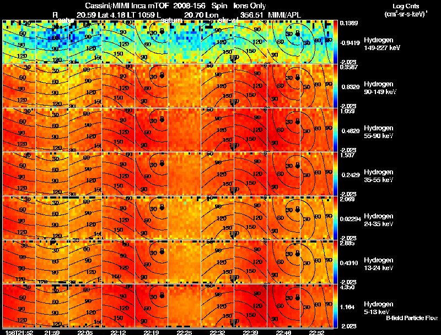Viewport: 441px width, 335px height.
Task: Select color bar beside Hydrogen 5-13 keV
Action: (336, 306)
